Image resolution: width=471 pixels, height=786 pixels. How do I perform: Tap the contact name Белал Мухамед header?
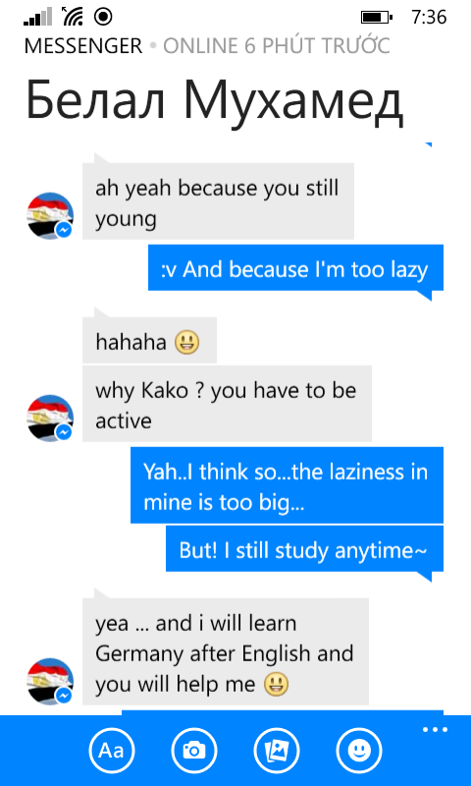(x=214, y=100)
